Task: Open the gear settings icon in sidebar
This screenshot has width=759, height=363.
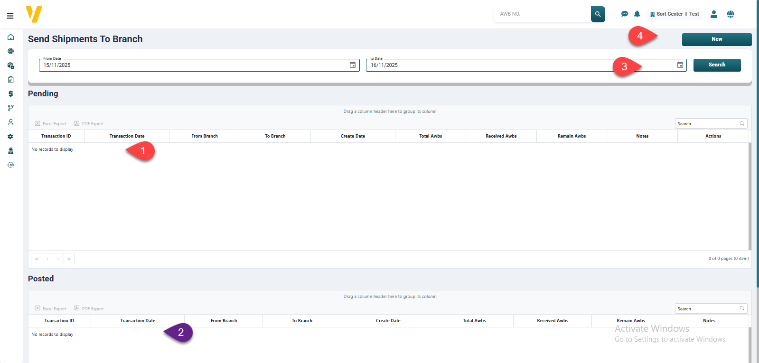Action: (10, 137)
